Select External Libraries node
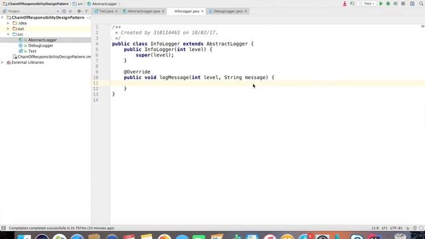 pyautogui.click(x=28, y=62)
